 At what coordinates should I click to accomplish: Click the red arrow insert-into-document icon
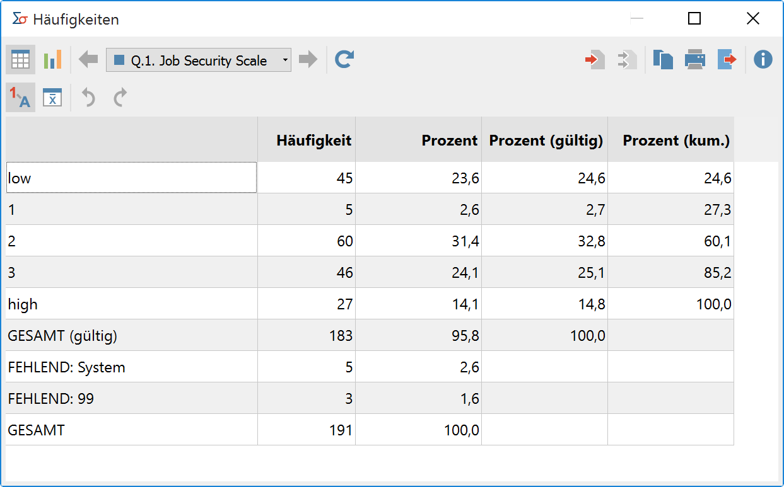coord(595,60)
